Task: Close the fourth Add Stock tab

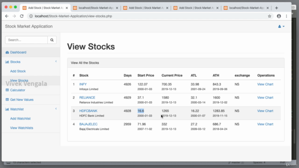Action: pyautogui.click(x=217, y=8)
